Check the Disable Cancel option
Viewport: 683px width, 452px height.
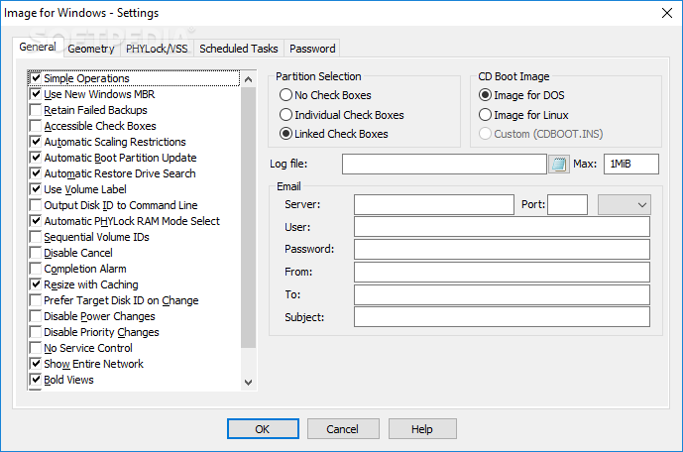[x=36, y=253]
